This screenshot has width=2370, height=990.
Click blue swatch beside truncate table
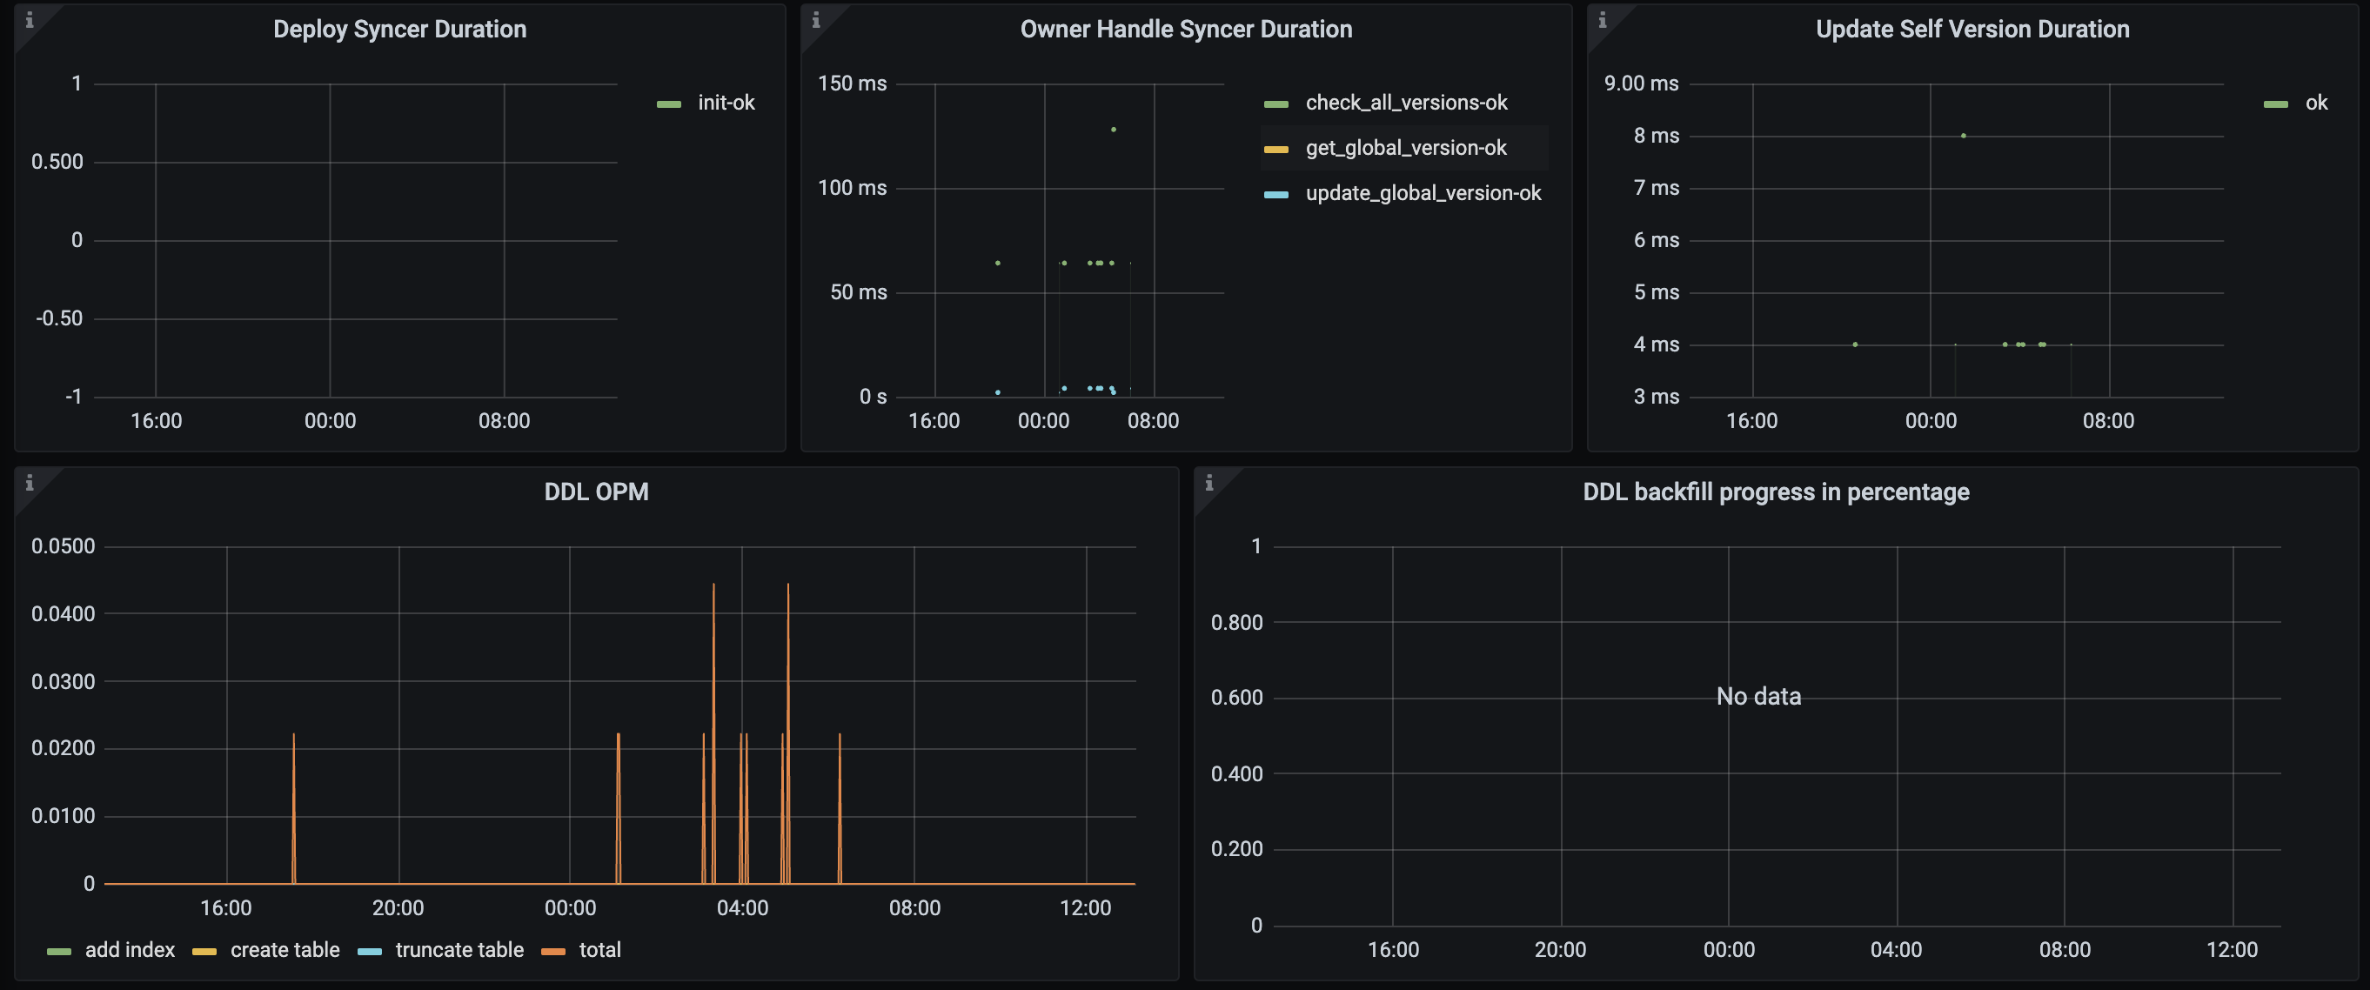[x=369, y=952]
